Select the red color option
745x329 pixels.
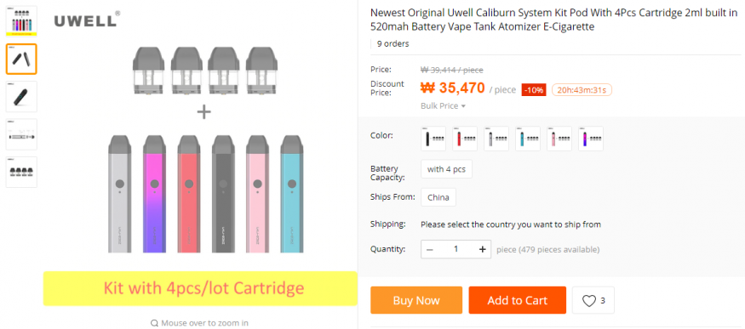tap(465, 139)
